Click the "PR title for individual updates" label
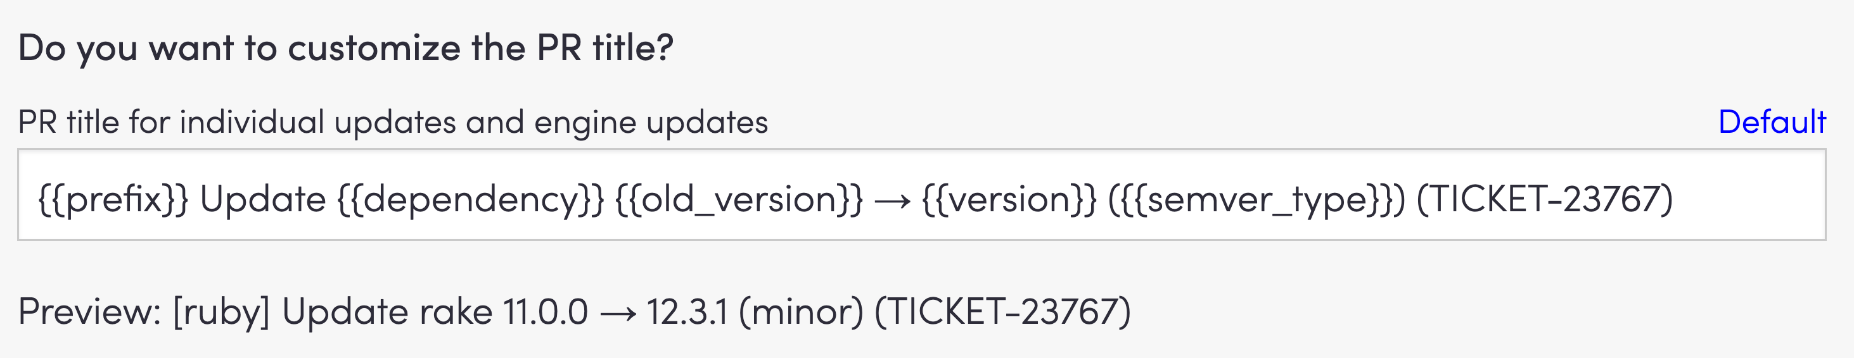 click(x=393, y=122)
